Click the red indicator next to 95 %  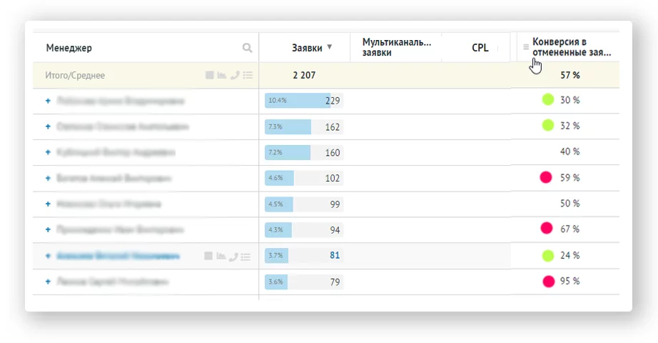pyautogui.click(x=549, y=281)
